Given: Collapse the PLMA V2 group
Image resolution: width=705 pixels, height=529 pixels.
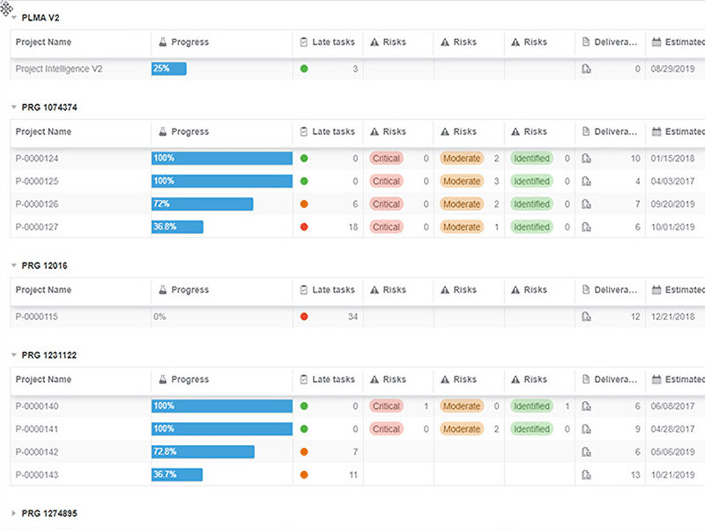Looking at the screenshot, I should [13, 18].
